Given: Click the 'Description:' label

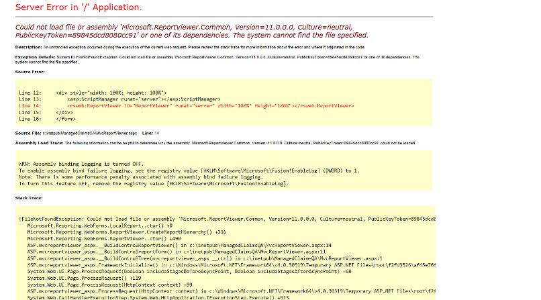Looking at the screenshot, I should pos(28,47).
